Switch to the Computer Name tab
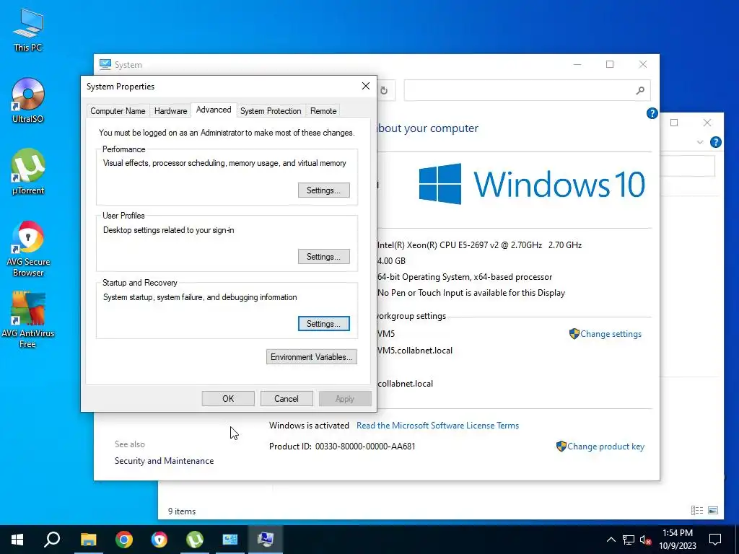 click(118, 111)
